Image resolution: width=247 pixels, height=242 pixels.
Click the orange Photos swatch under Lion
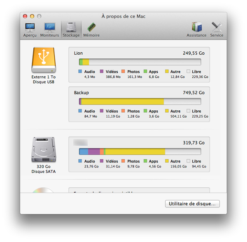pyautogui.click(x=123, y=71)
